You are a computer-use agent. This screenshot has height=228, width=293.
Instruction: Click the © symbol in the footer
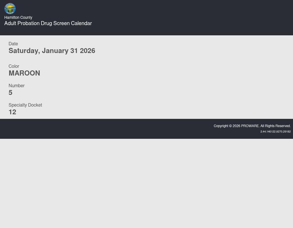230,126
